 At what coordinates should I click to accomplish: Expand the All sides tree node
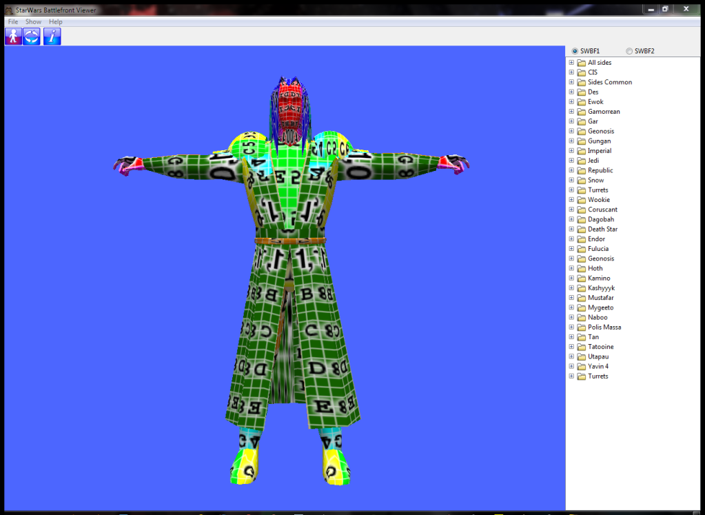point(571,63)
